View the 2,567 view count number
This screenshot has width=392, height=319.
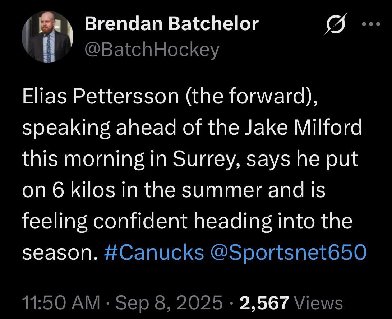(264, 303)
